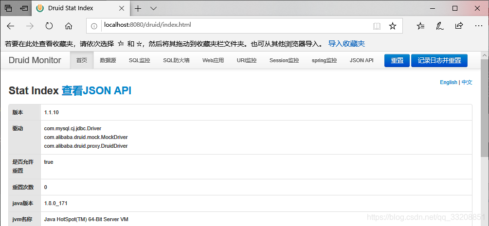489x226 pixels.
Task: Share this page via share icon
Action: 459,26
